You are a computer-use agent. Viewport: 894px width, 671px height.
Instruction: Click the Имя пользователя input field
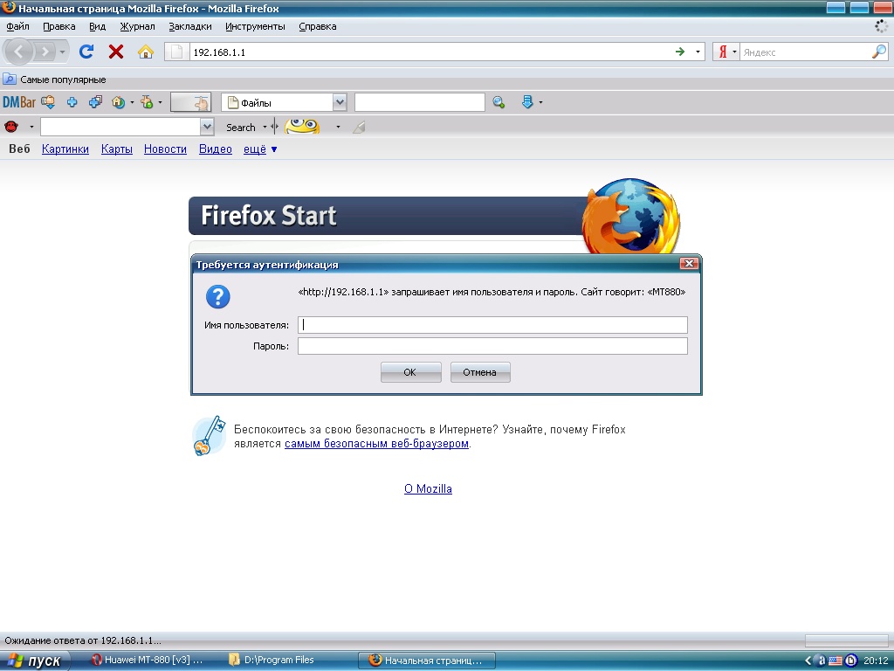492,325
